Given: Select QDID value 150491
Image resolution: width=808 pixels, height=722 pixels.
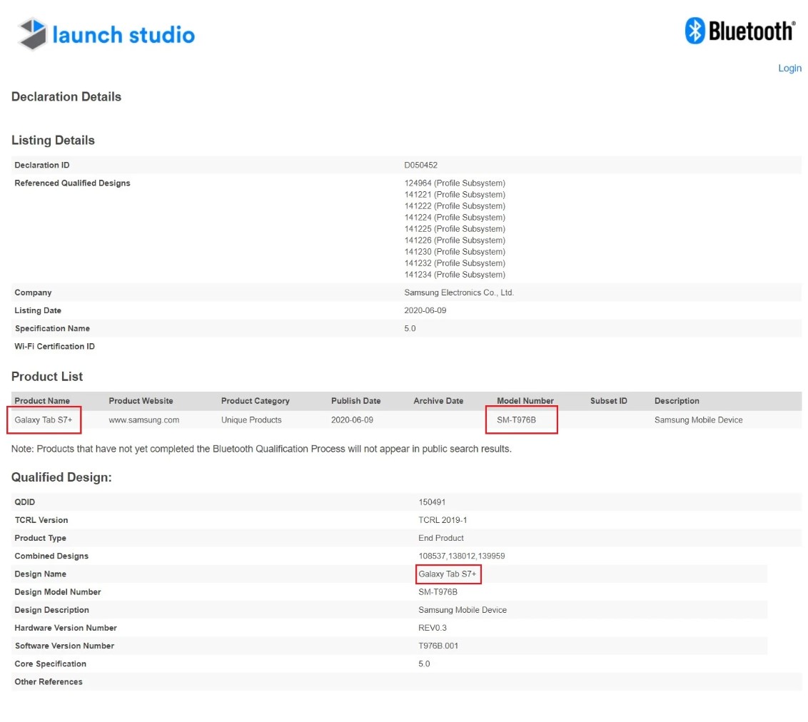Looking at the screenshot, I should click(x=432, y=502).
